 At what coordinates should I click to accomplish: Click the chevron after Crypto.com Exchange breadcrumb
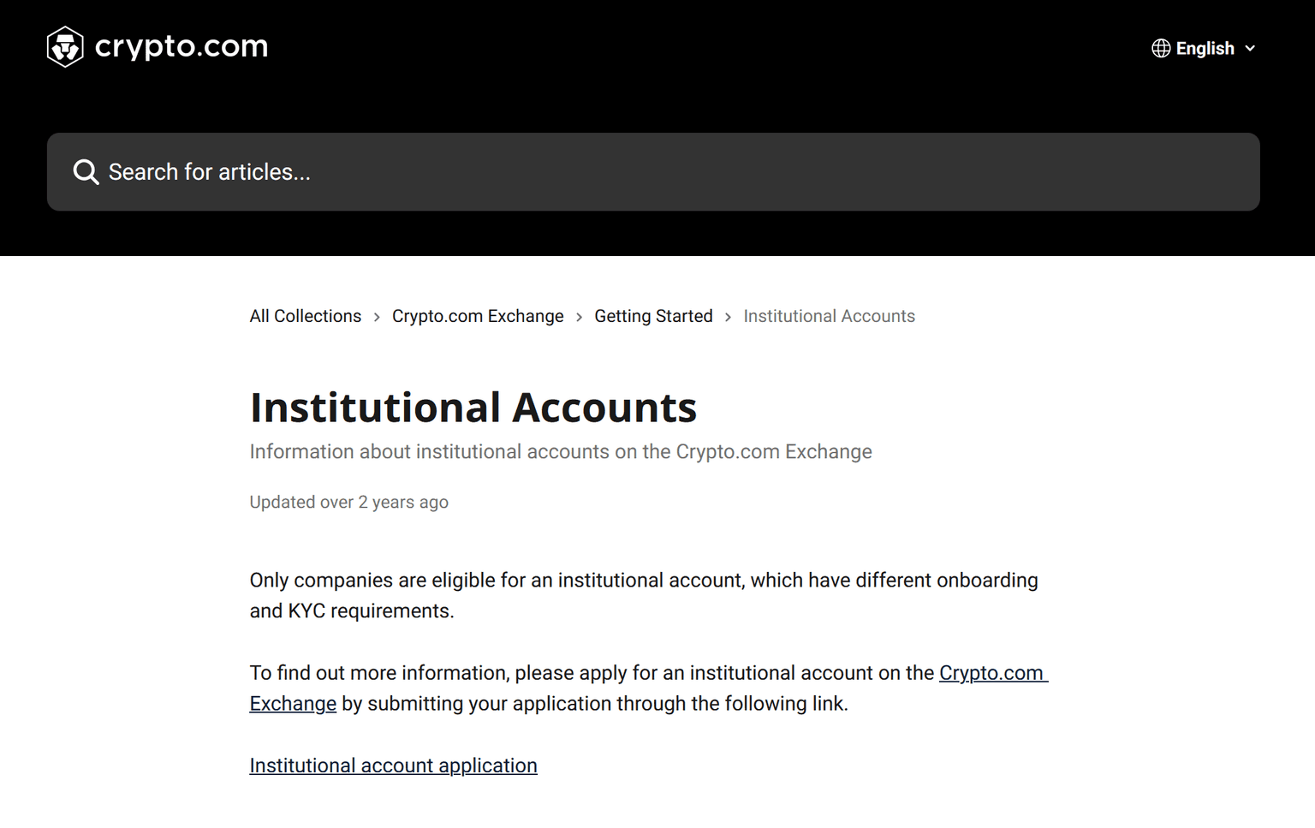(580, 318)
